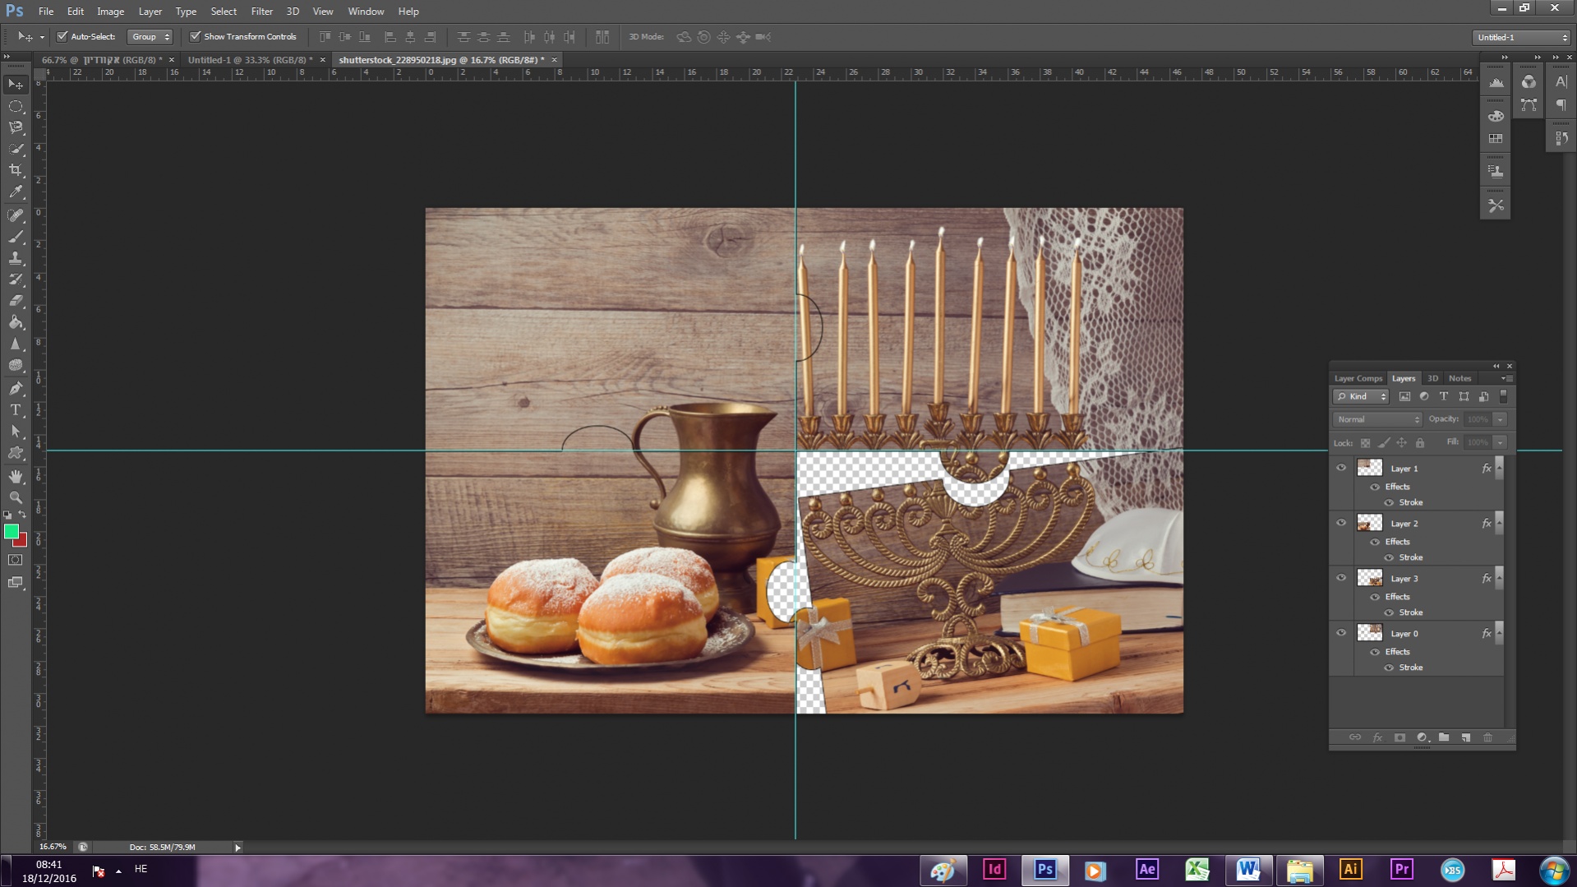Hide Layer 2 visibility eye
1577x887 pixels.
pos(1341,523)
